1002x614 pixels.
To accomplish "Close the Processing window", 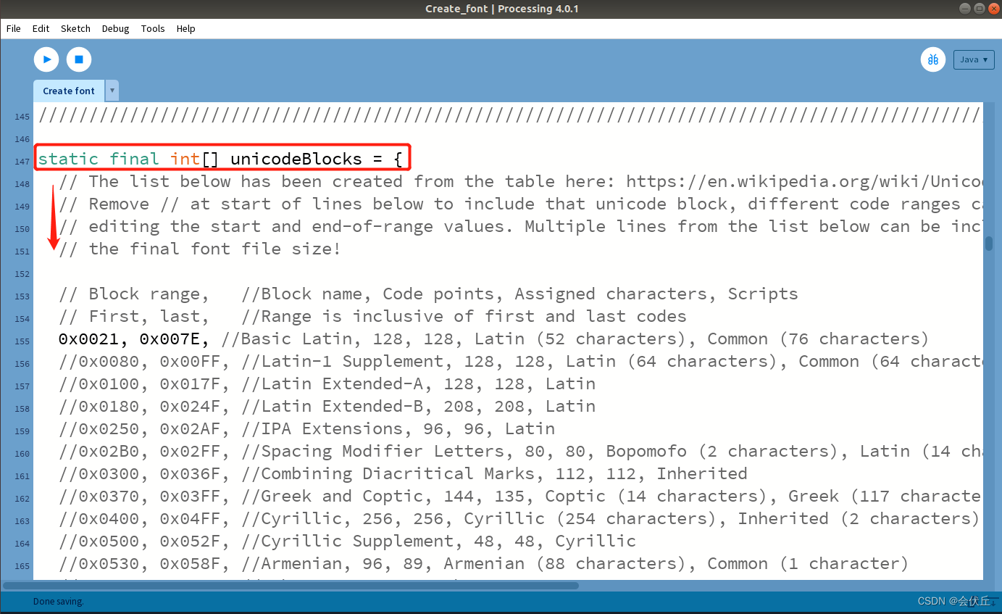I will pyautogui.click(x=993, y=9).
